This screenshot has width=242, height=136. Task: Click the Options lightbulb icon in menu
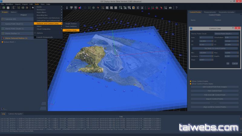point(35,33)
